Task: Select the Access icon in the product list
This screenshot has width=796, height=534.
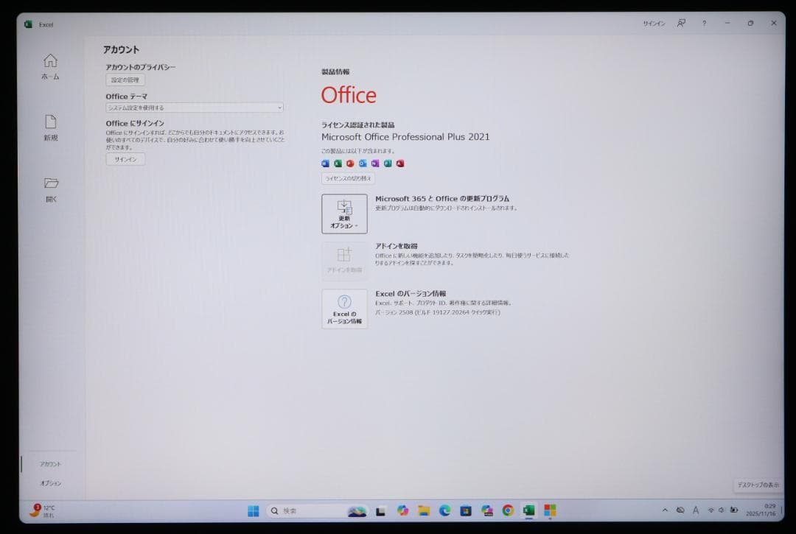Action: (x=399, y=164)
